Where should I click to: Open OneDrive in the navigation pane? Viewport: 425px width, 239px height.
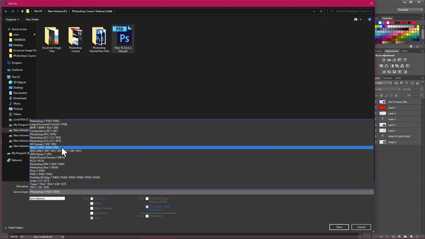(17, 70)
